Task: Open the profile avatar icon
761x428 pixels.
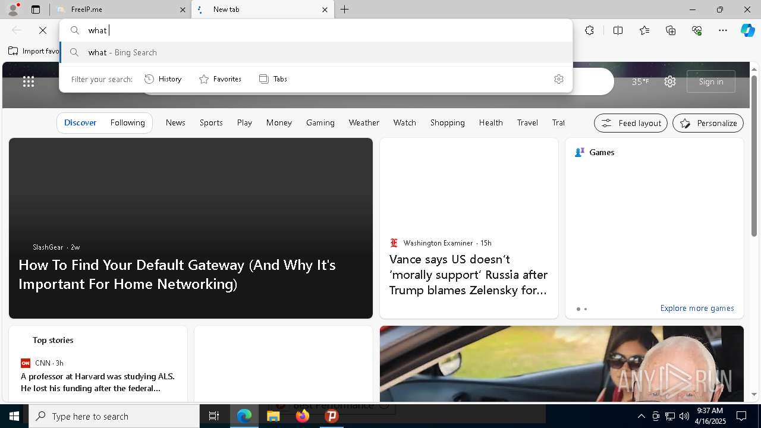Action: click(x=12, y=10)
